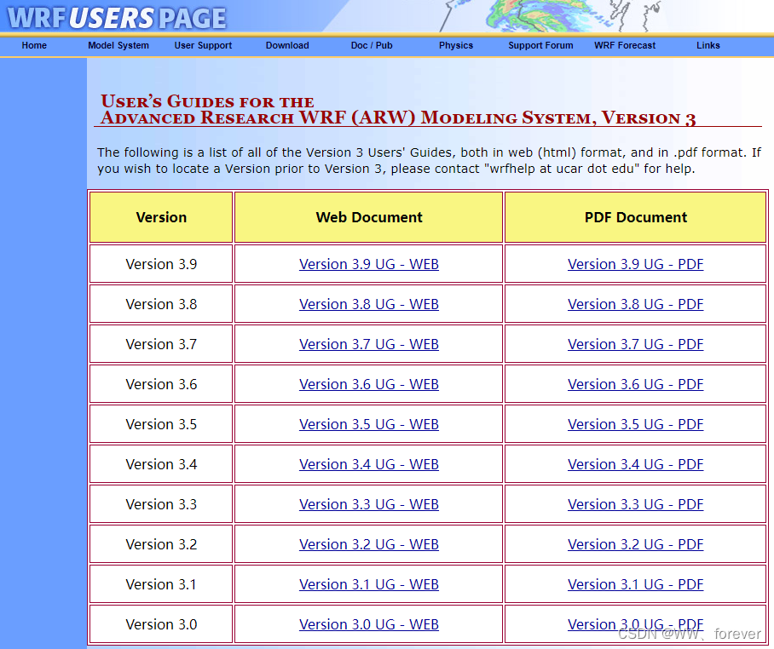View Version 3.6 UG - PDF

coord(635,384)
